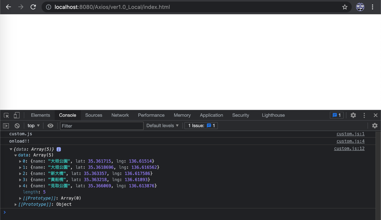Expand array item 3 貴船橋
Screen dimensions: 381x220
(20, 180)
